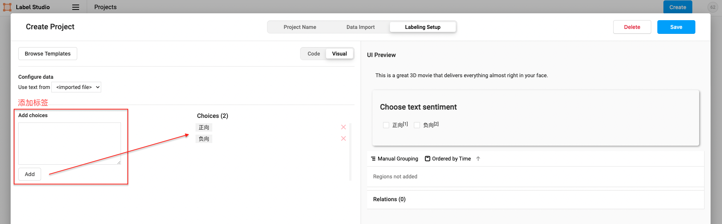Open the user avatar in the top corner
The image size is (722, 224).
(712, 7)
